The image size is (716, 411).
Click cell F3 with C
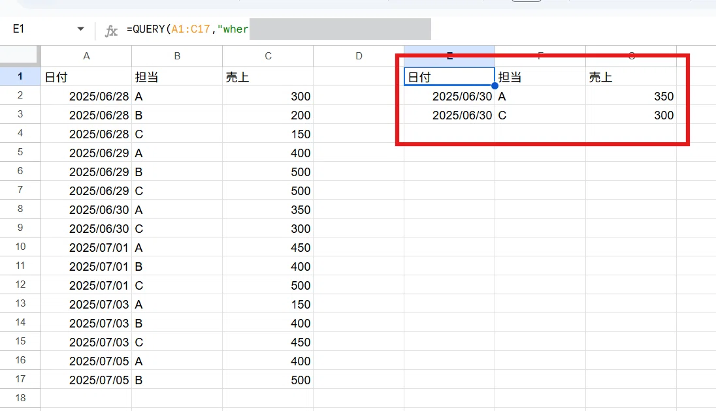540,115
